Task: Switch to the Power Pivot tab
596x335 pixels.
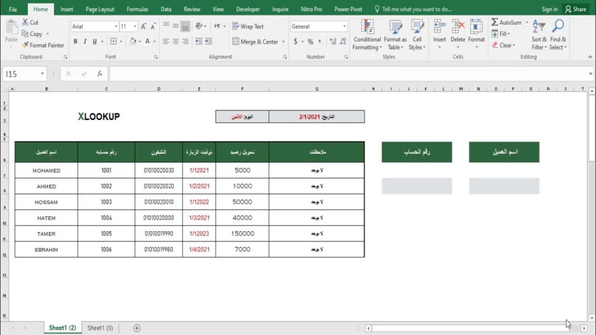Action: tap(348, 9)
